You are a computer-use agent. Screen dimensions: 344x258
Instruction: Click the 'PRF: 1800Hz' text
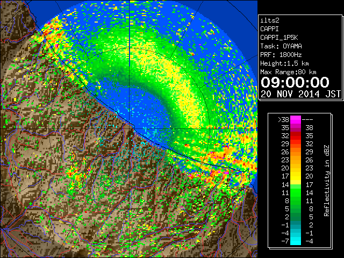tap(281, 55)
